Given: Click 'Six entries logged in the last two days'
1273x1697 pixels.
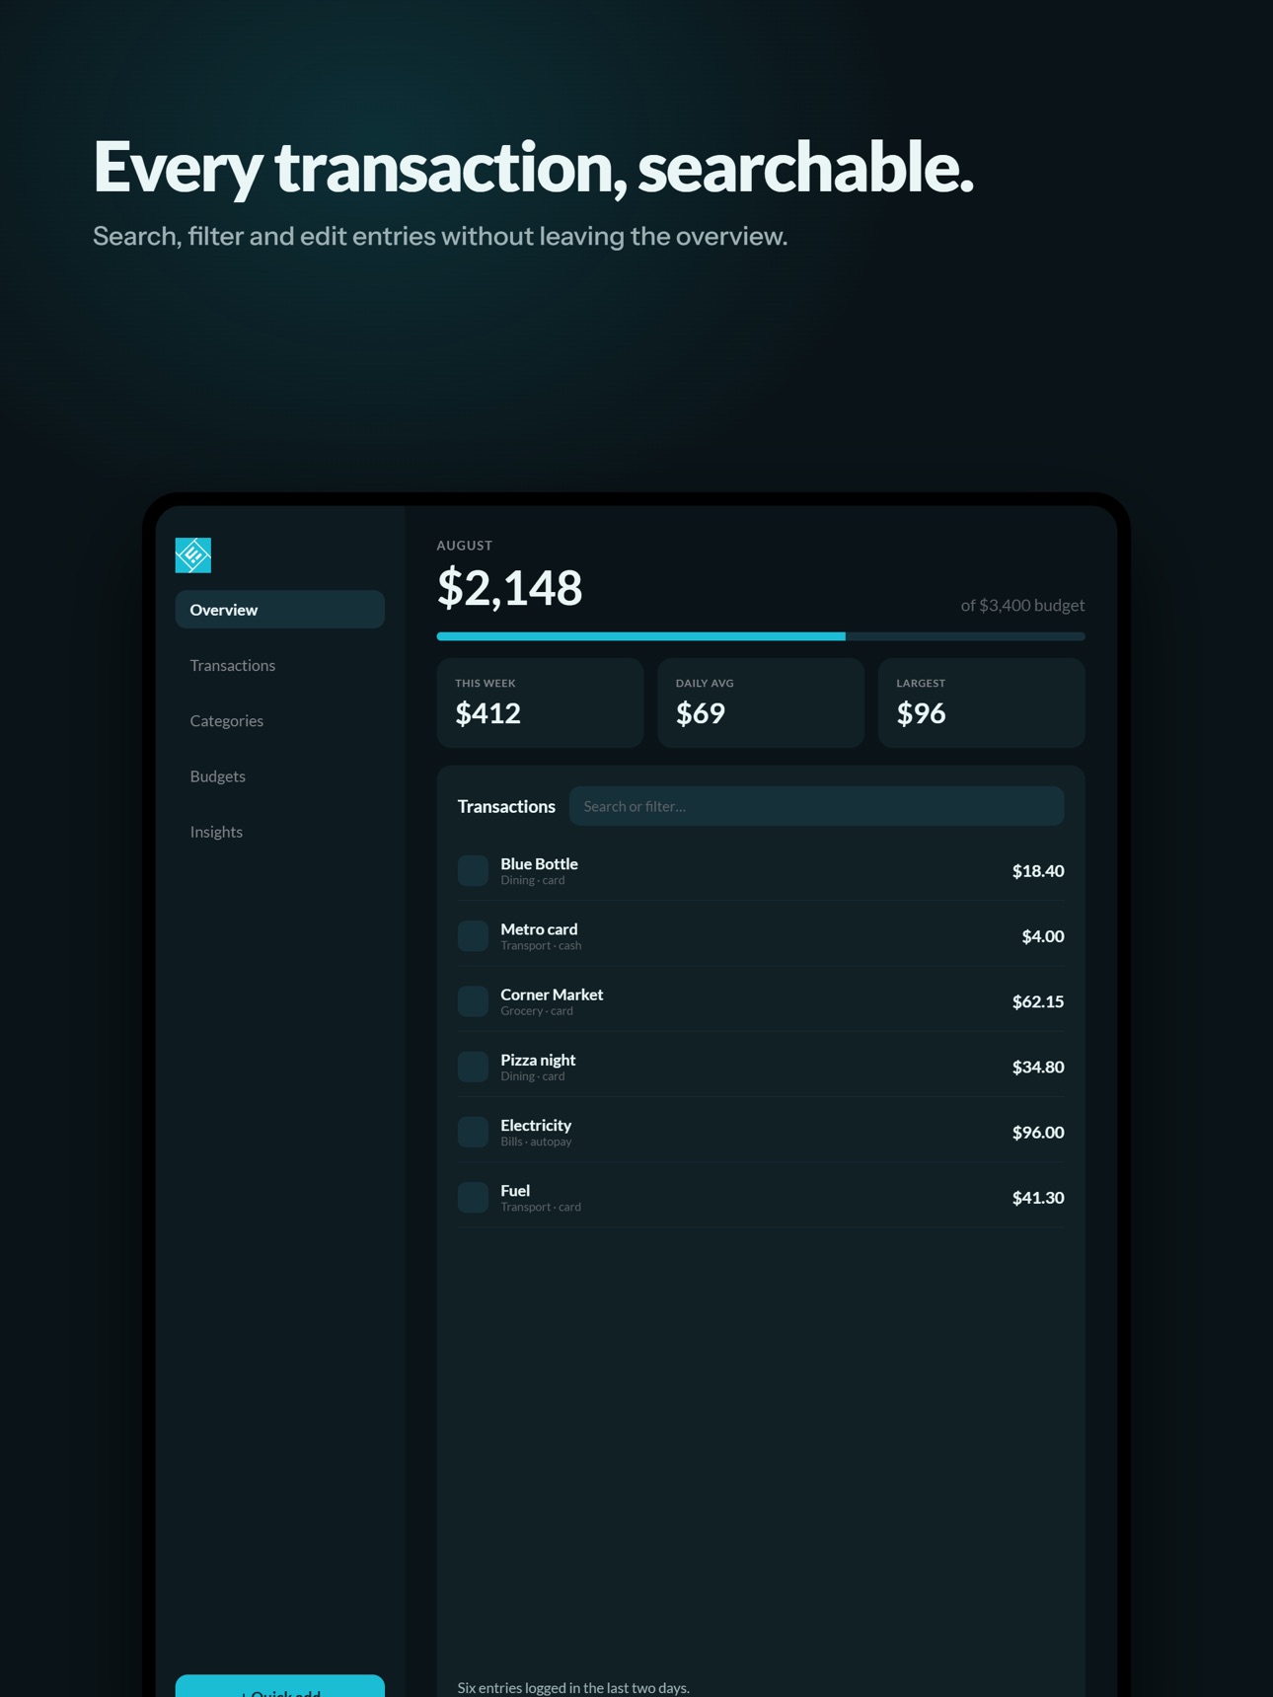Looking at the screenshot, I should (573, 1687).
